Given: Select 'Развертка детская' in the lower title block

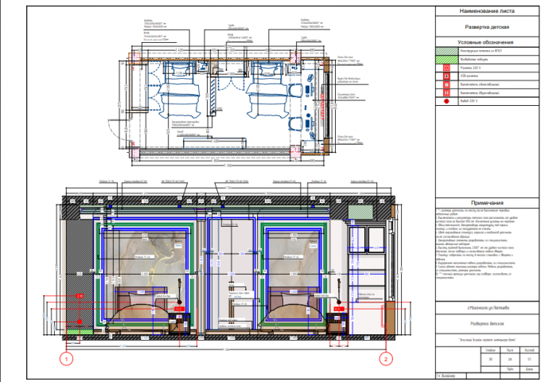Looking at the screenshot, I should point(487,324).
